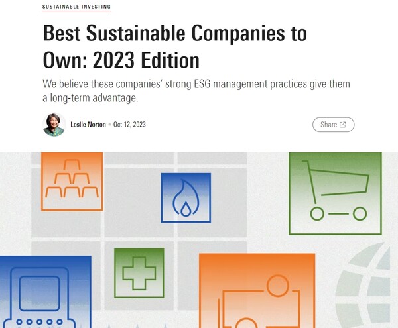This screenshot has width=398, height=328.
Task: Click the blue flame icon tile
Action: (x=186, y=197)
